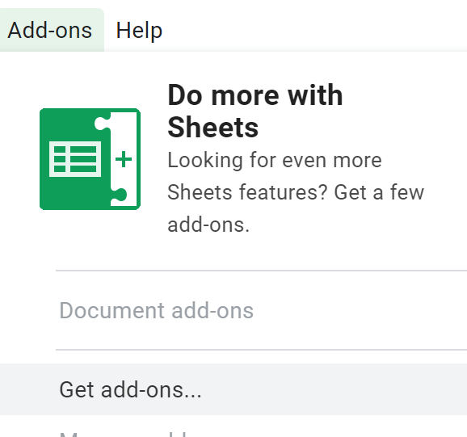Click the Looking for even more text
Image resolution: width=467 pixels, height=437 pixels.
point(275,160)
